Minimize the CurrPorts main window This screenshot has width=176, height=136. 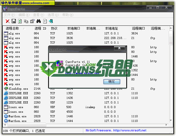[x=150, y=8]
